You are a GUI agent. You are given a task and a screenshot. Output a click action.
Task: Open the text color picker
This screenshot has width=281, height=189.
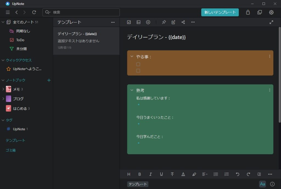click(183, 174)
